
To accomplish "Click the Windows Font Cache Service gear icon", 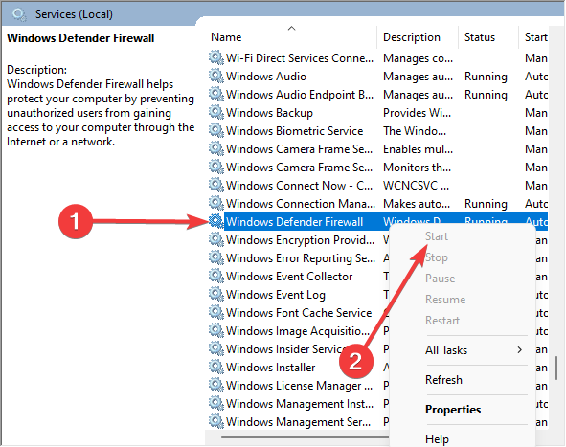I will click(215, 312).
